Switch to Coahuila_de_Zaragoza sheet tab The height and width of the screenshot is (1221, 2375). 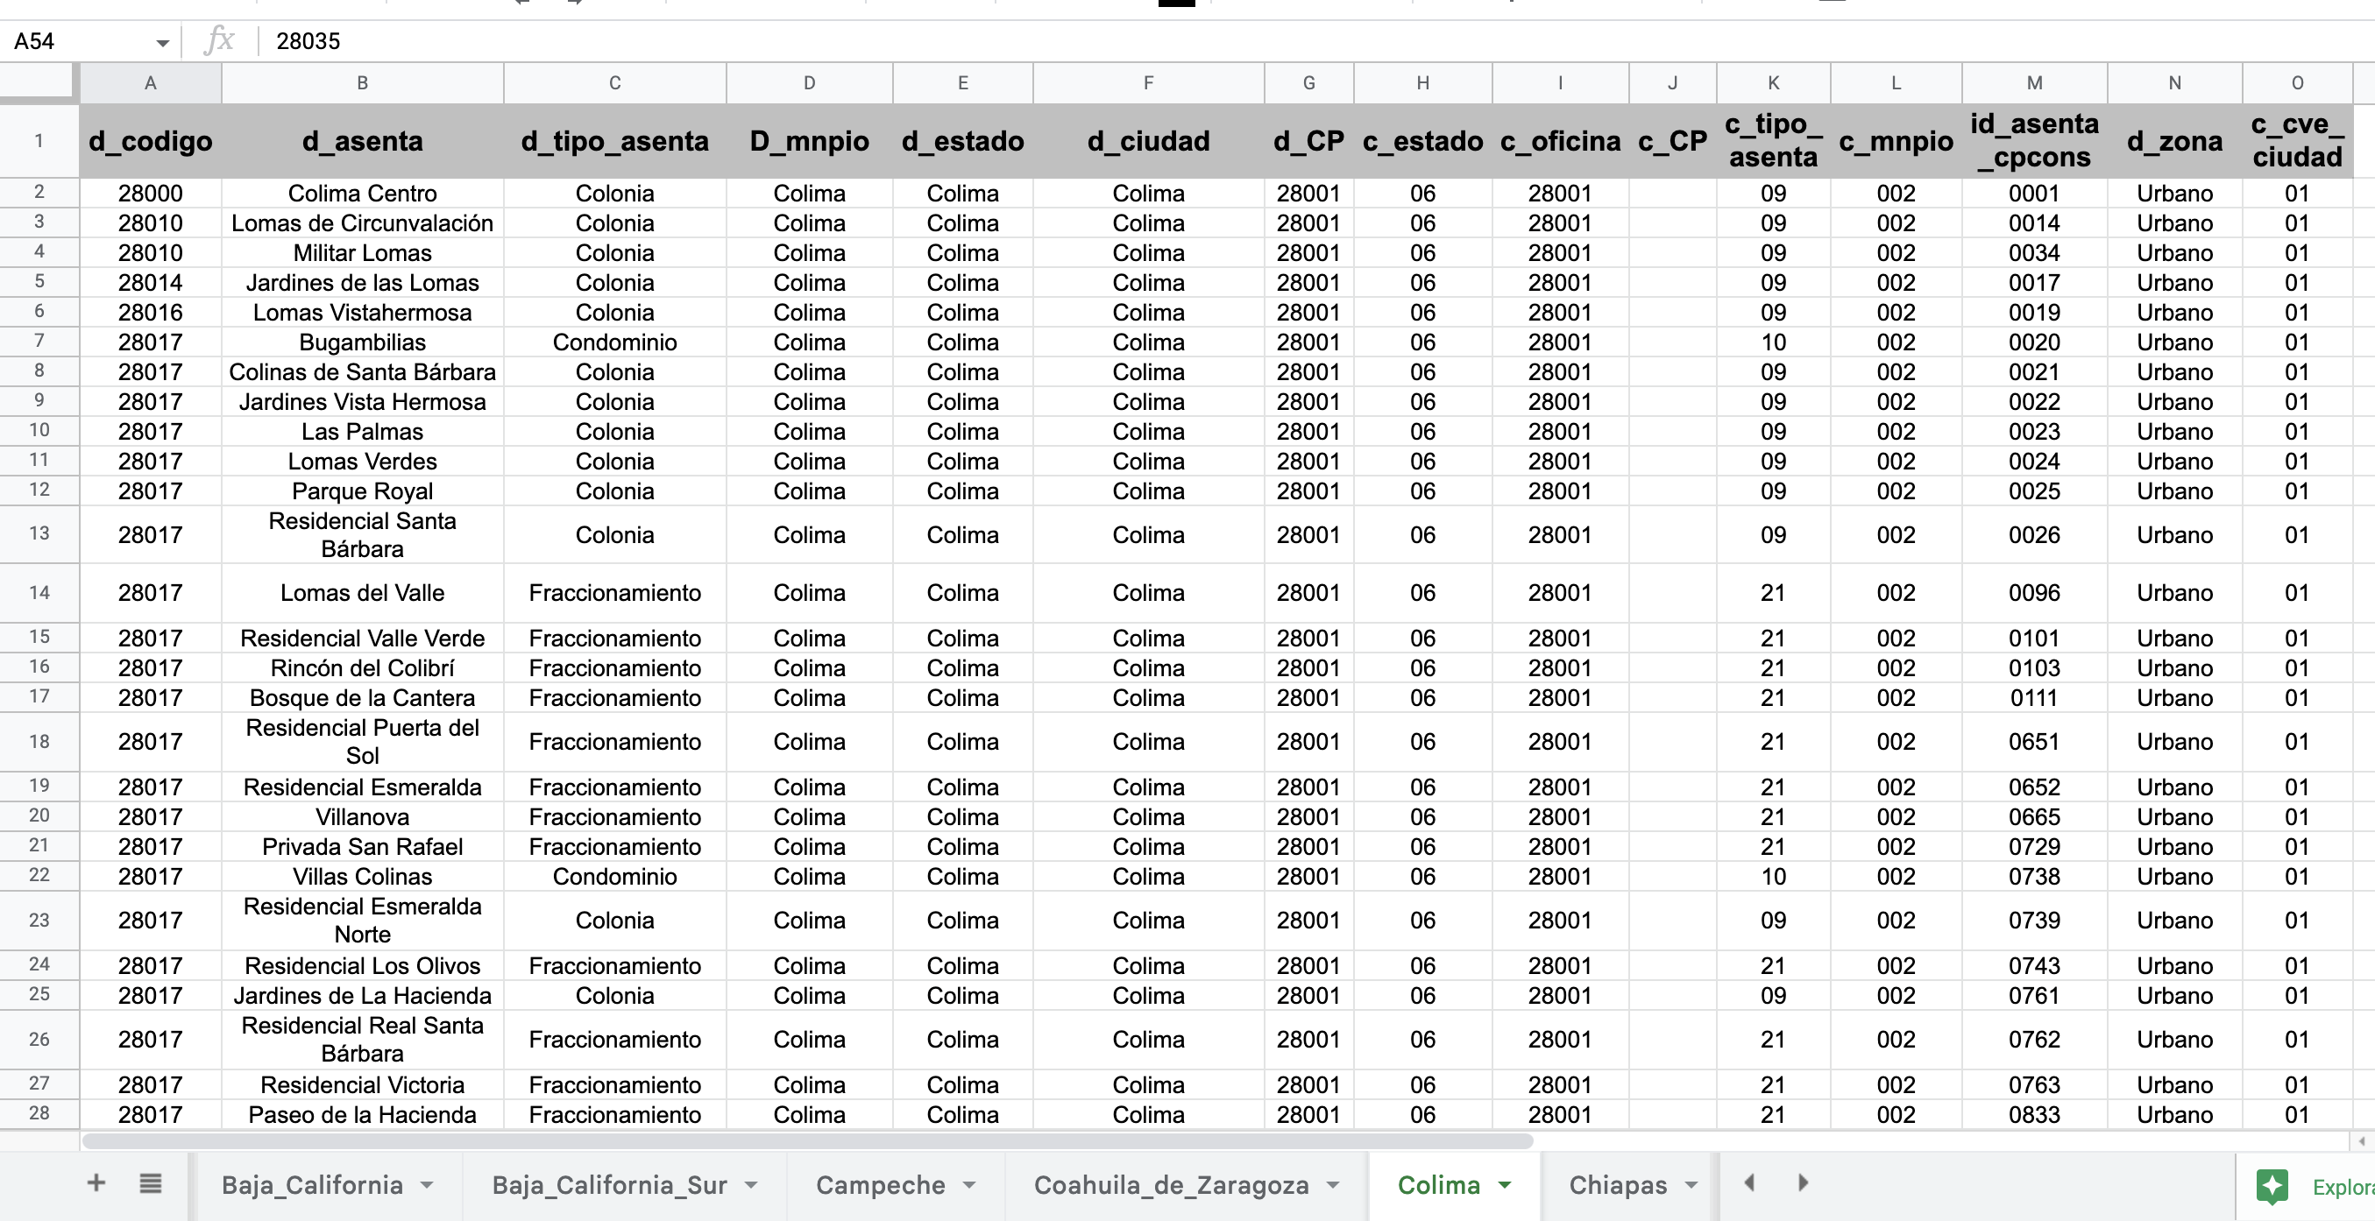(1171, 1185)
